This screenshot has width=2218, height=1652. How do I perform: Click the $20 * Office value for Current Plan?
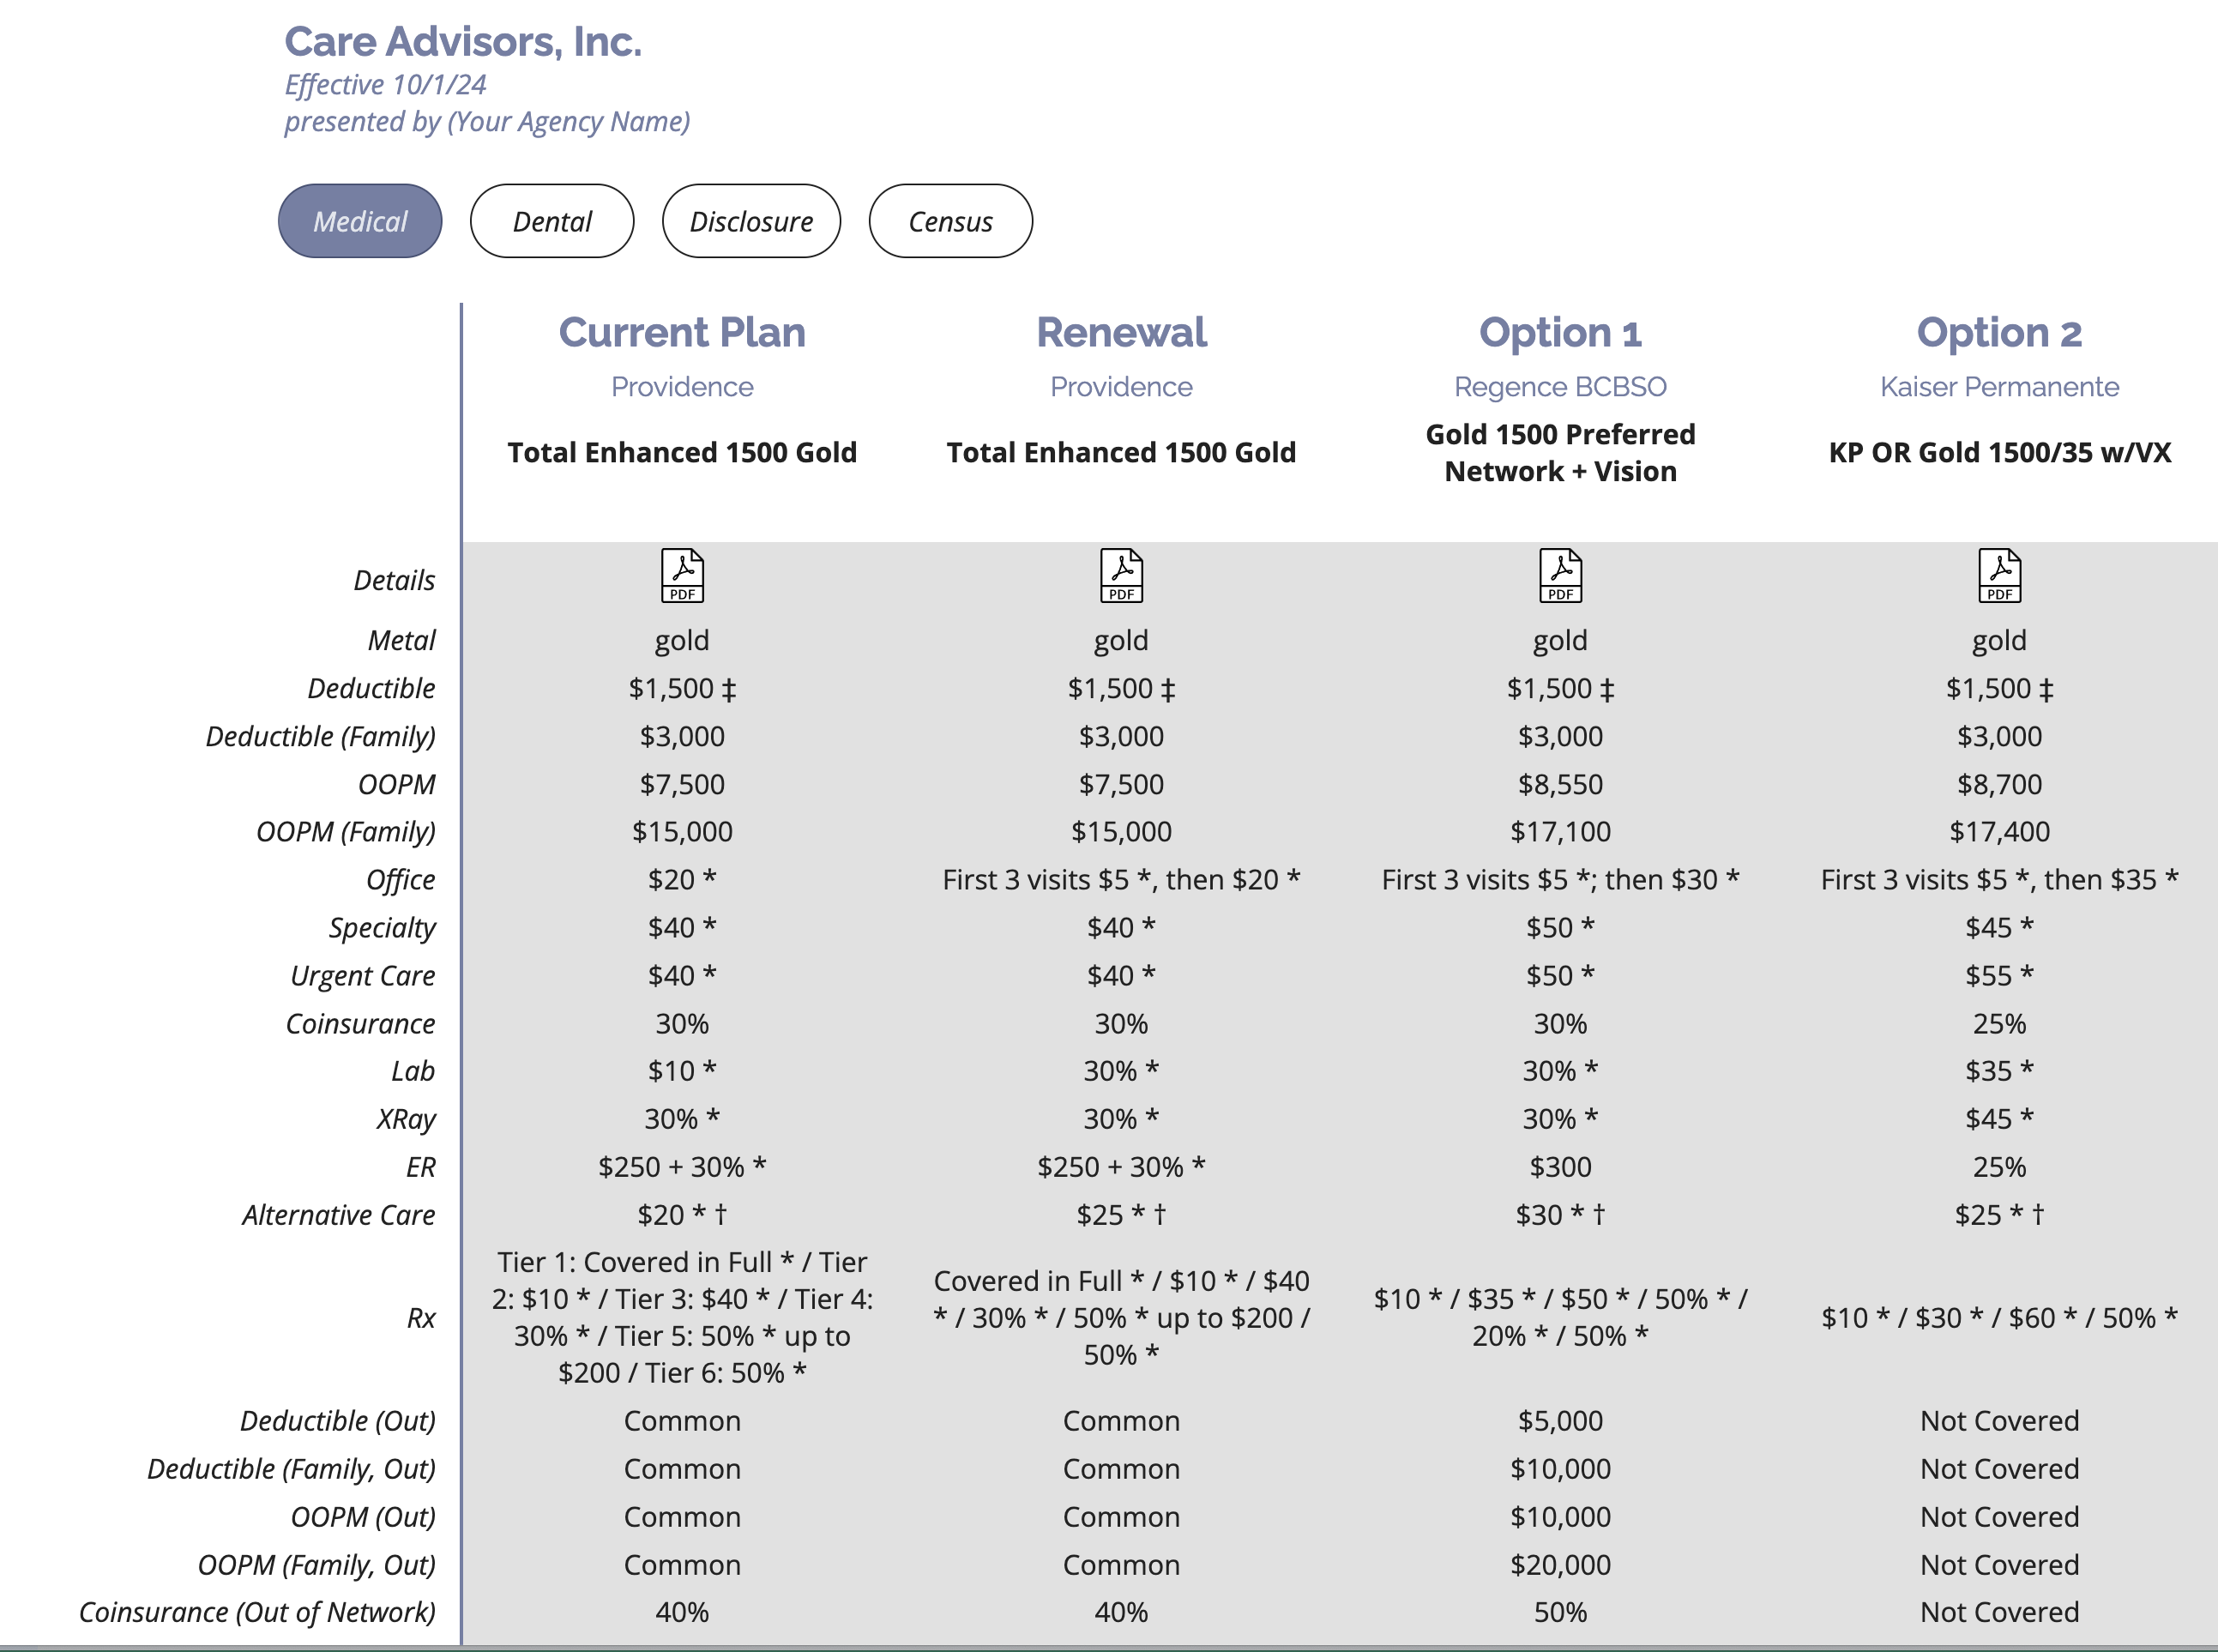[682, 880]
